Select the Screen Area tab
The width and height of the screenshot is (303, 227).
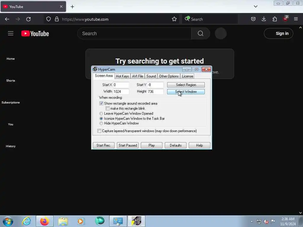pos(104,76)
